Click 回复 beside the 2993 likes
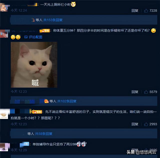This screenshot has width=160, height=158. (135, 124)
